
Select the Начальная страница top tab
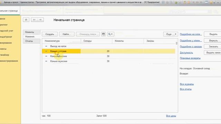pos(10,11)
